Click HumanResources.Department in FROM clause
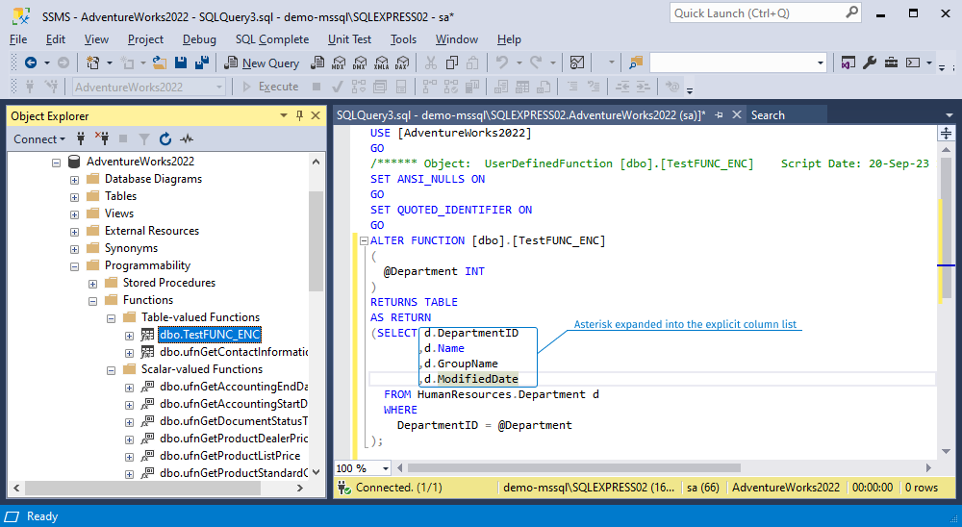Screen dimensions: 962x527 click(501, 394)
